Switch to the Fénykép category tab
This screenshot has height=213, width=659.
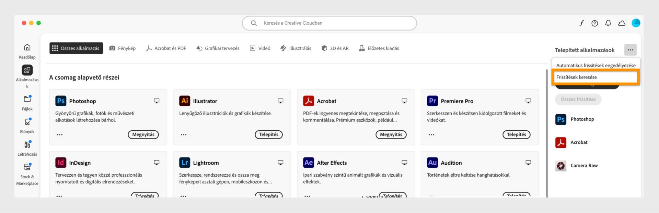(x=123, y=48)
